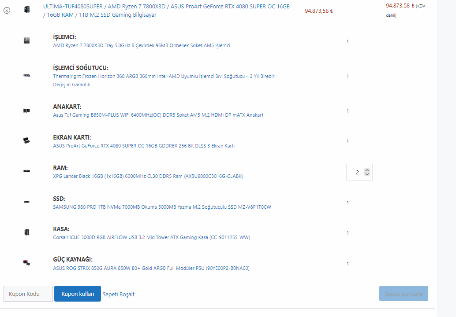
Task: Click the Sepeti Boşalt link
Action: click(x=118, y=295)
